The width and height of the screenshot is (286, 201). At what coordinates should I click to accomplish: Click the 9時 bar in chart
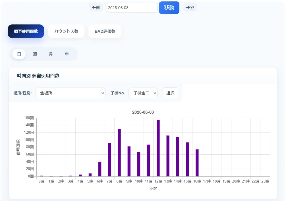point(129,161)
